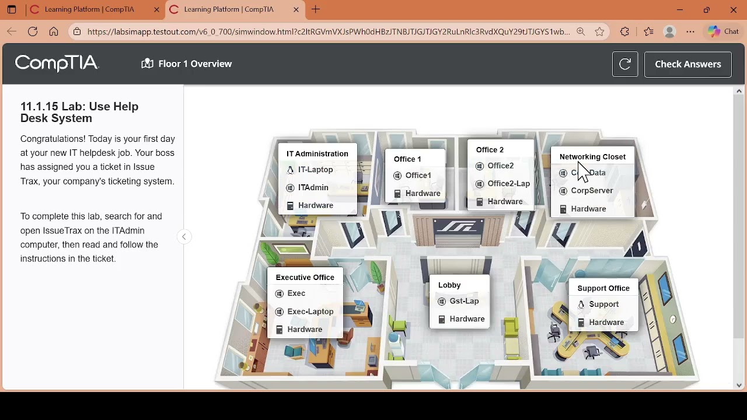Click the hardware icon in Support Office
Viewport: 747px width, 420px height.
point(581,323)
